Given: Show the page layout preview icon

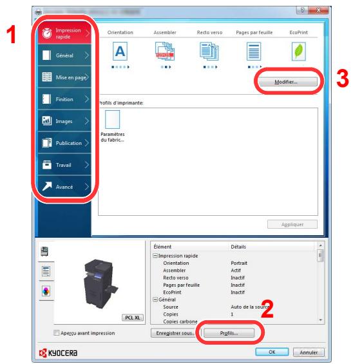Looking at the screenshot, I should [46, 271].
